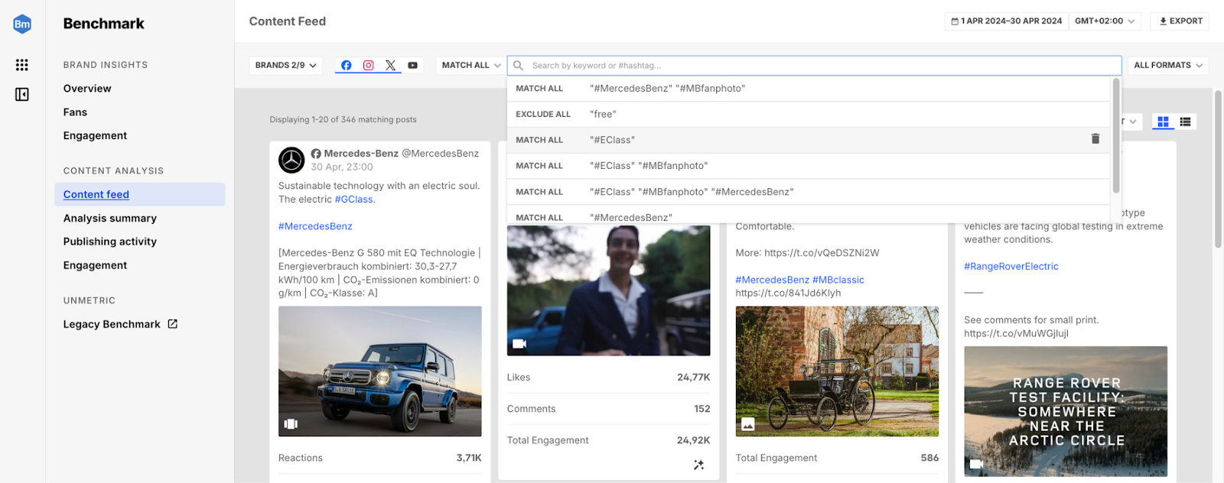This screenshot has width=1224, height=483.
Task: Toggle the X network filter
Action: click(x=391, y=66)
